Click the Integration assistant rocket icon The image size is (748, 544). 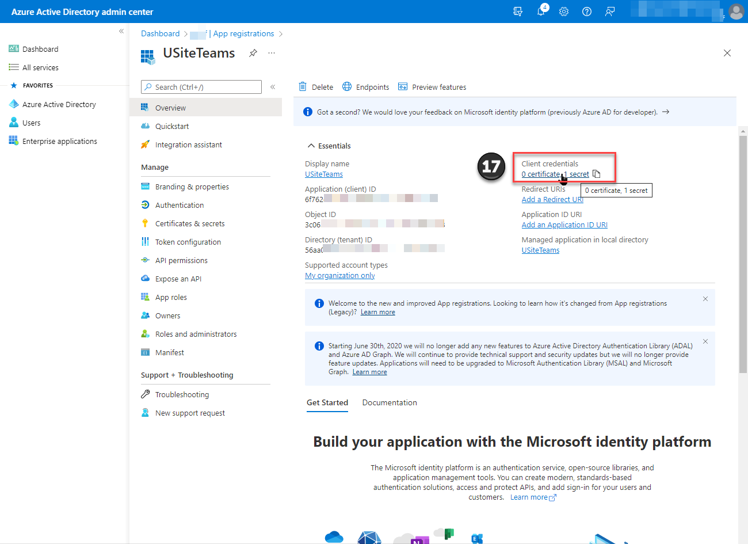pos(145,144)
